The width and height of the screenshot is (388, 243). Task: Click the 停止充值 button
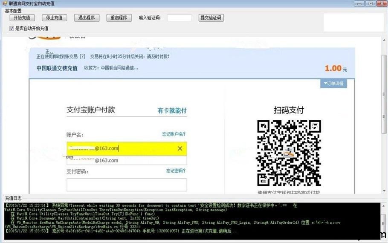54,18
